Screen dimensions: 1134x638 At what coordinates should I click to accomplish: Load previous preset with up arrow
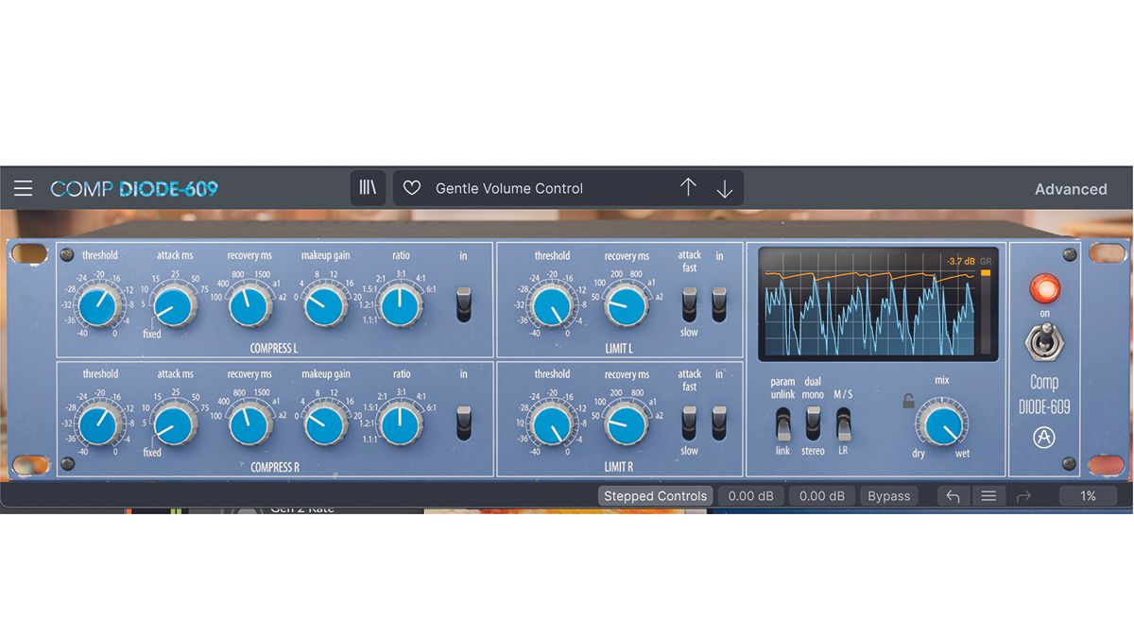[x=688, y=187]
